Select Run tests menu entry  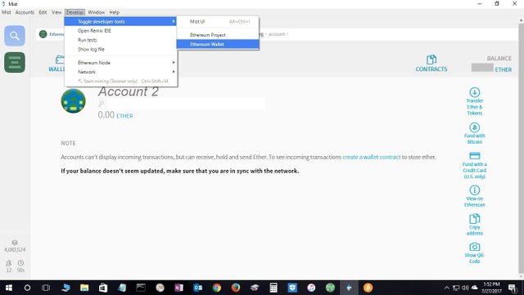point(120,40)
